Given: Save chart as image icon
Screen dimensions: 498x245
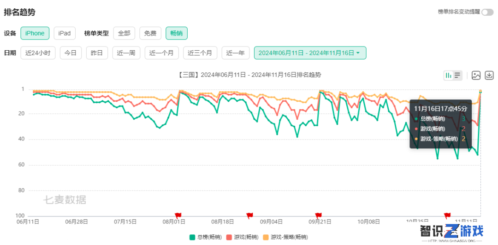Looking at the screenshot, I should tap(476, 75).
